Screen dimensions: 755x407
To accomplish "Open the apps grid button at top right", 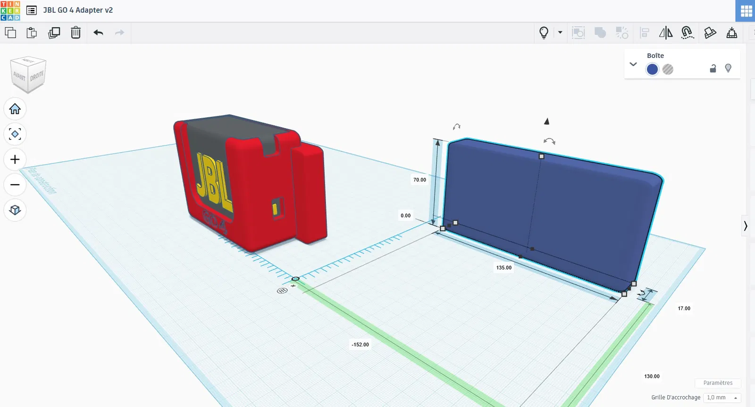I will coord(746,11).
